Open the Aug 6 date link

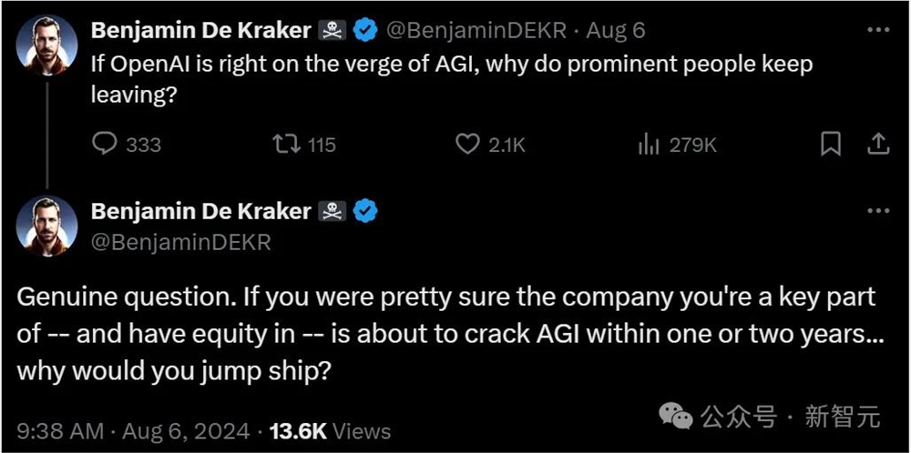point(615,30)
